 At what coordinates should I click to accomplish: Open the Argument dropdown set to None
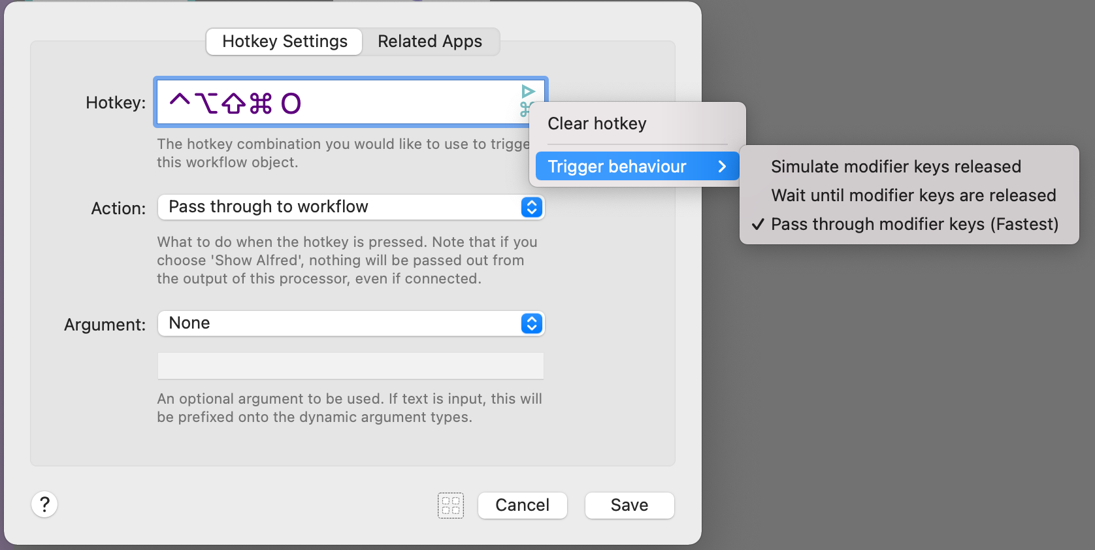pos(351,323)
